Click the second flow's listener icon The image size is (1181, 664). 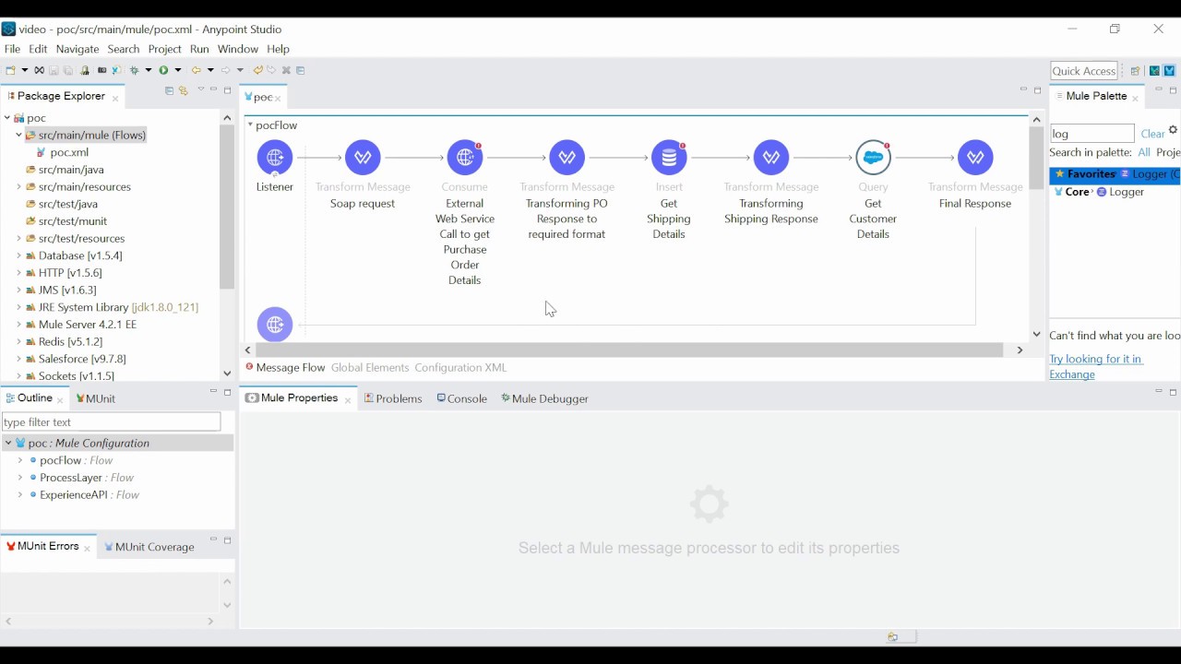coord(275,325)
